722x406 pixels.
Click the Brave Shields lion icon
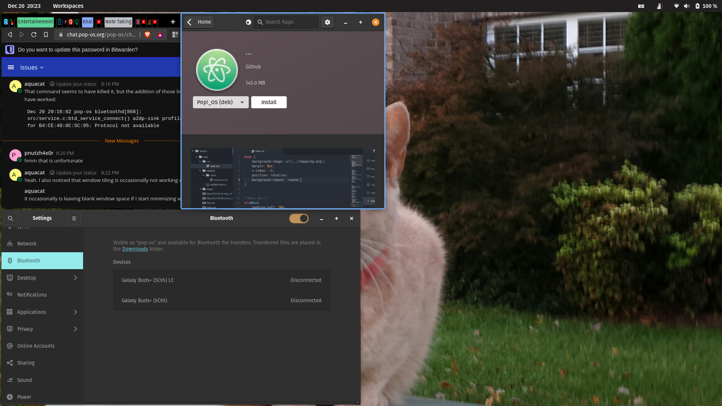click(147, 35)
